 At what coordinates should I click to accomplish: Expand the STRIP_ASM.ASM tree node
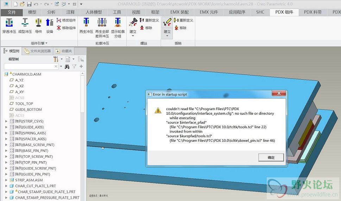coord(6,180)
